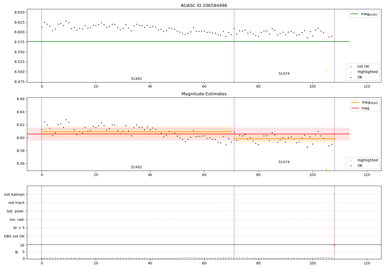Click the 'Ion. rad.' axis label
385x269 pixels.
[17, 220]
